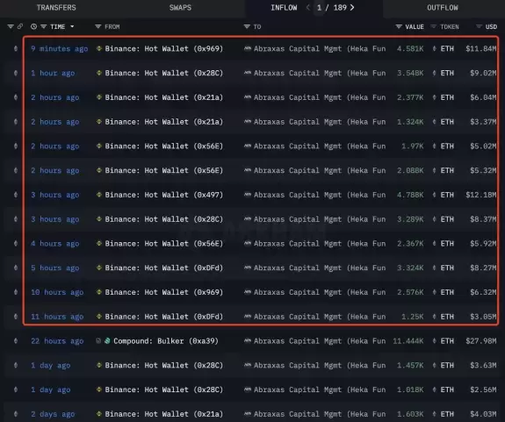Screen dimensions: 505x422
Task: Open Binance: Hot Wallet (0x497) sender
Action: 164,195
